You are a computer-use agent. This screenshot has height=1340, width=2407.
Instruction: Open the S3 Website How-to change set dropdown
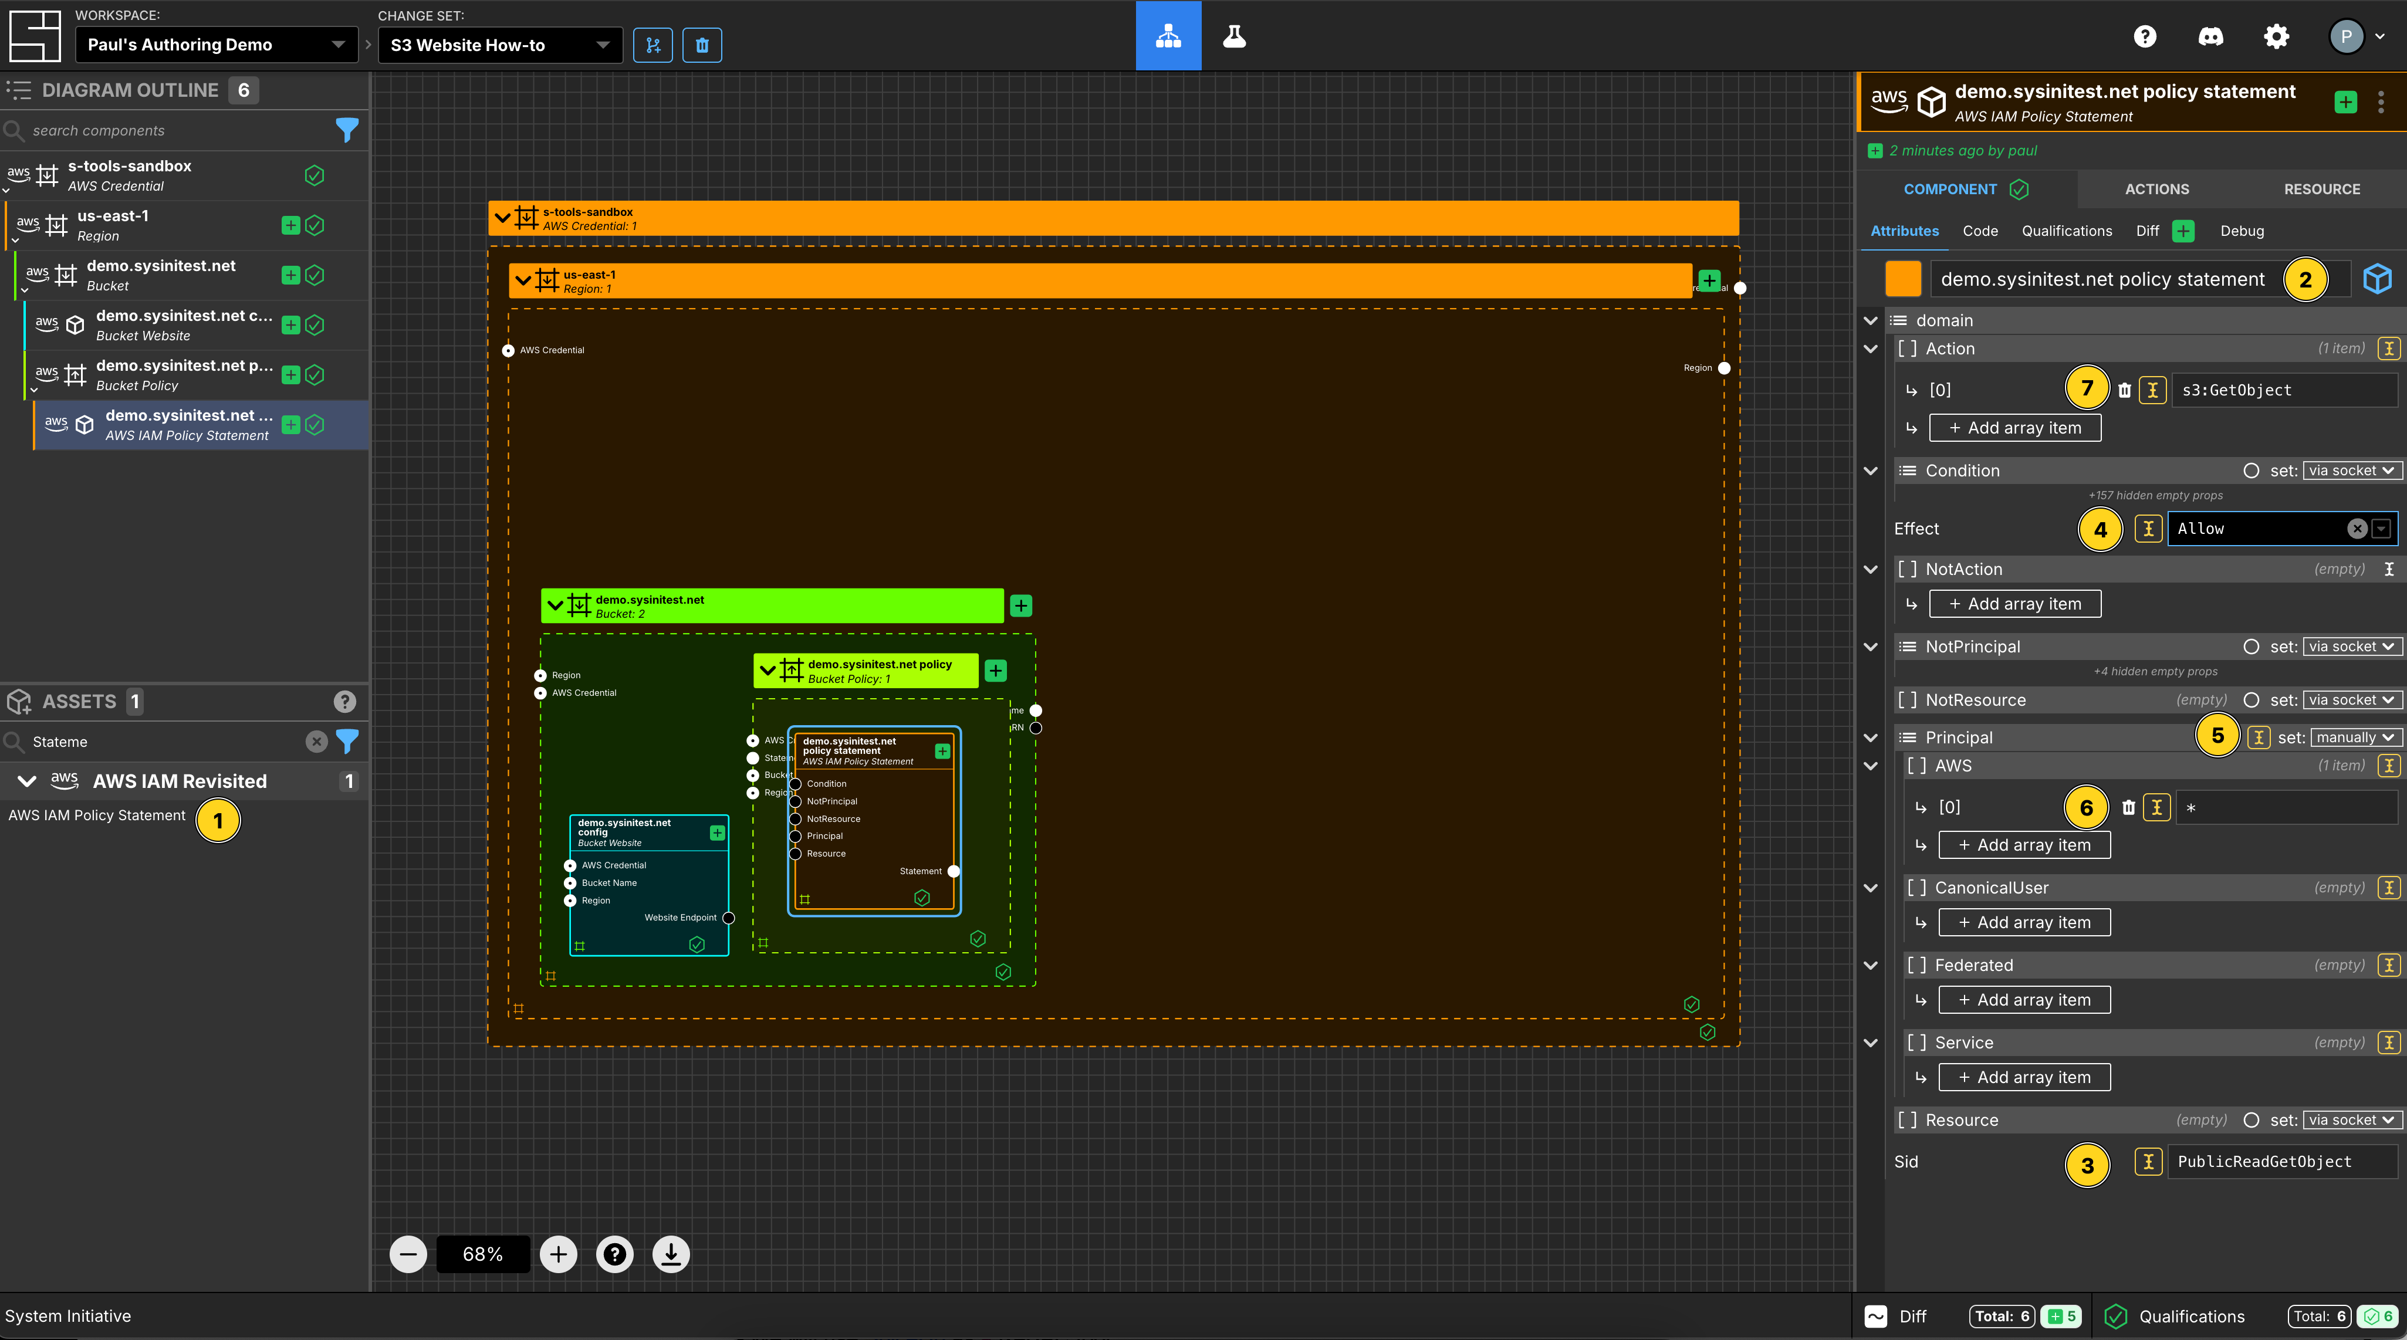pyautogui.click(x=500, y=45)
